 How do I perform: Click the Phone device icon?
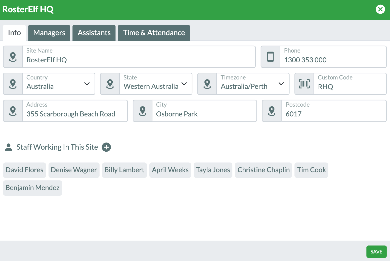[x=270, y=57]
